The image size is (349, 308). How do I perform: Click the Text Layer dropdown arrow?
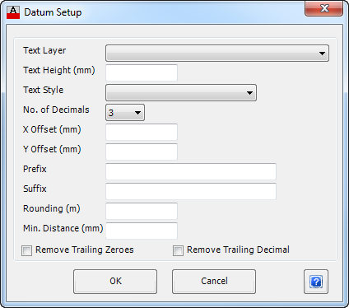click(x=323, y=54)
